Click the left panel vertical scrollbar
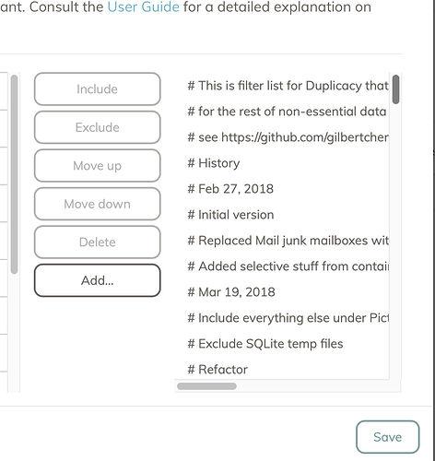 pos(14,174)
